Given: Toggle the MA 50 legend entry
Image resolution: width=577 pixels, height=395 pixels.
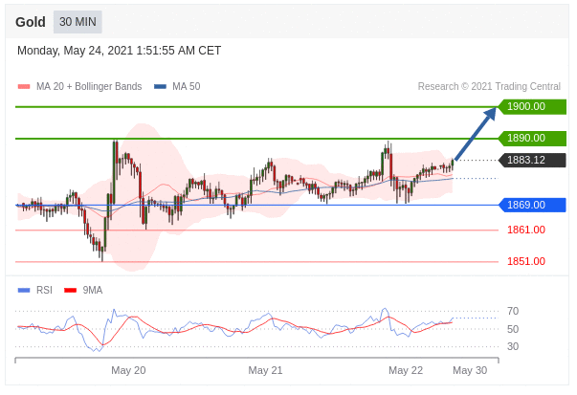Looking at the screenshot, I should click(x=177, y=86).
